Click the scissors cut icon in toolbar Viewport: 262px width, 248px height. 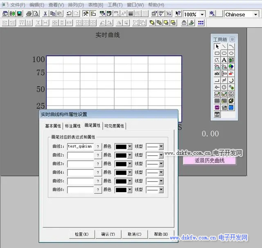click(x=45, y=14)
